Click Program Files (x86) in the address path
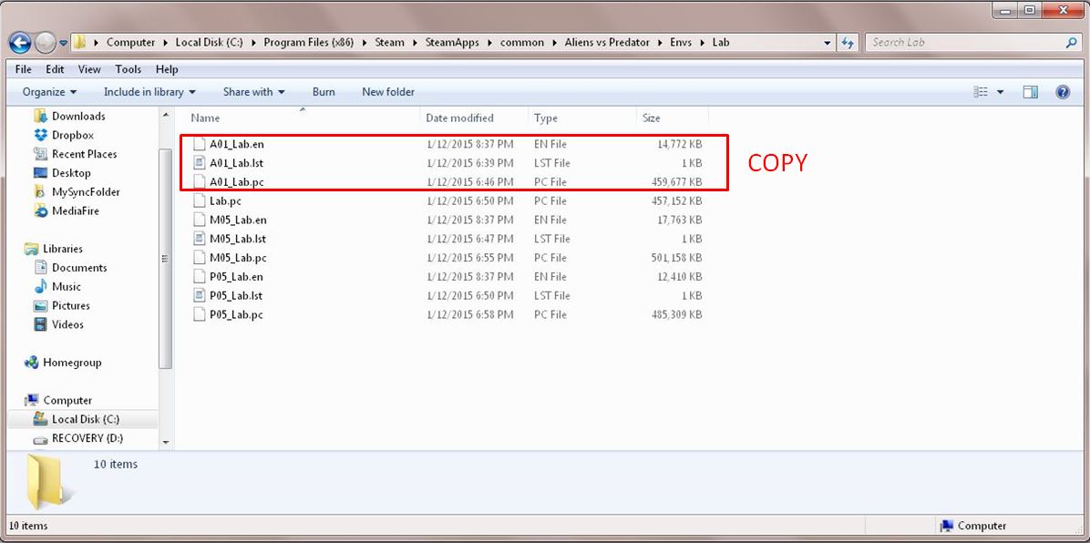This screenshot has height=543, width=1090. tap(309, 43)
